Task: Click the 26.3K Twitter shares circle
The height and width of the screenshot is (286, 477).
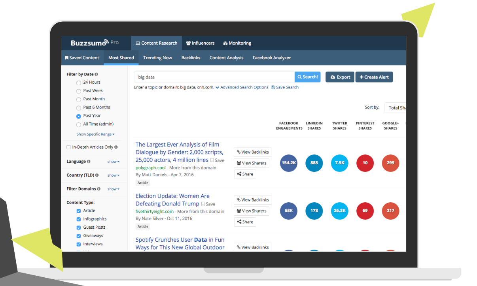Action: (x=339, y=211)
